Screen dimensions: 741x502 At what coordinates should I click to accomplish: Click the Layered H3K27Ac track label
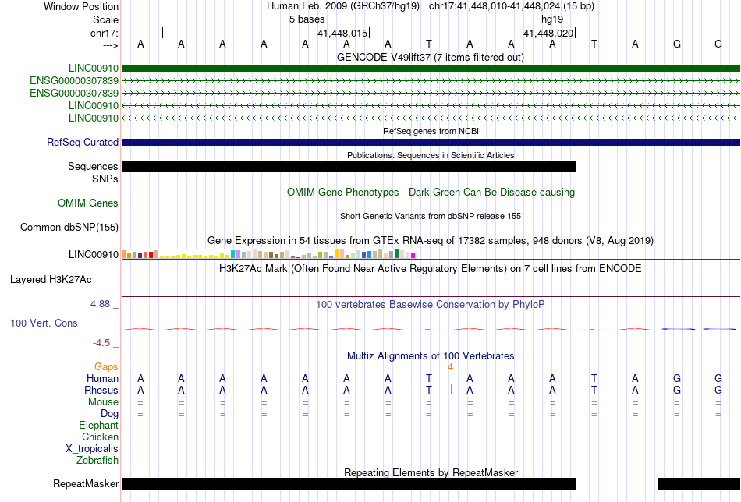[51, 280]
